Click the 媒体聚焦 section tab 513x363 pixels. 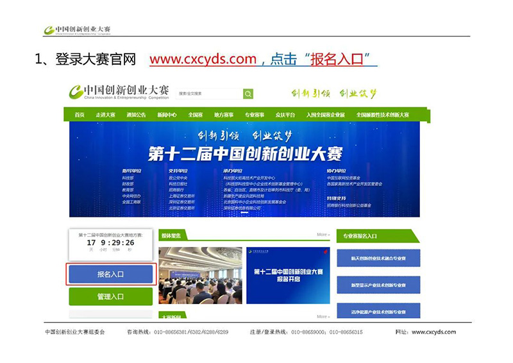172,235
